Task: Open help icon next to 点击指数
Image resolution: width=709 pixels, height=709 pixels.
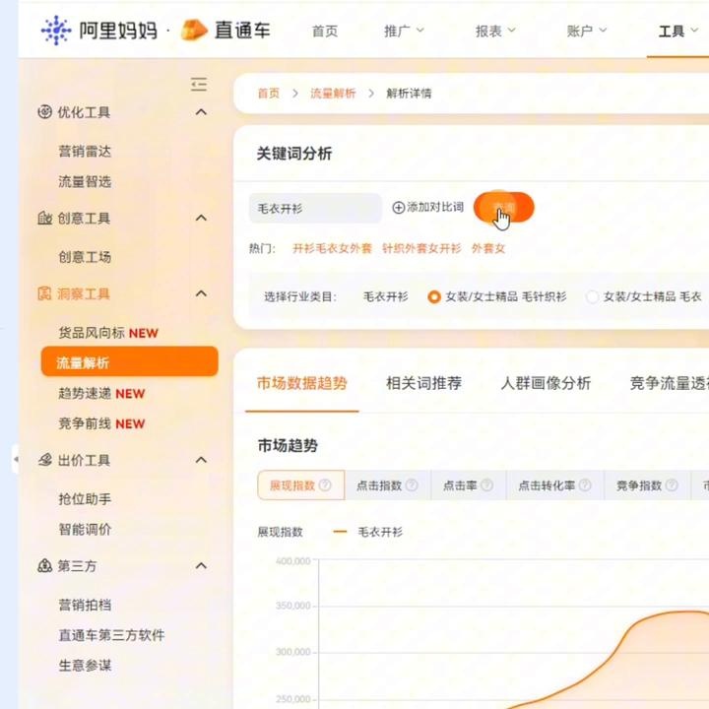Action: pos(412,485)
